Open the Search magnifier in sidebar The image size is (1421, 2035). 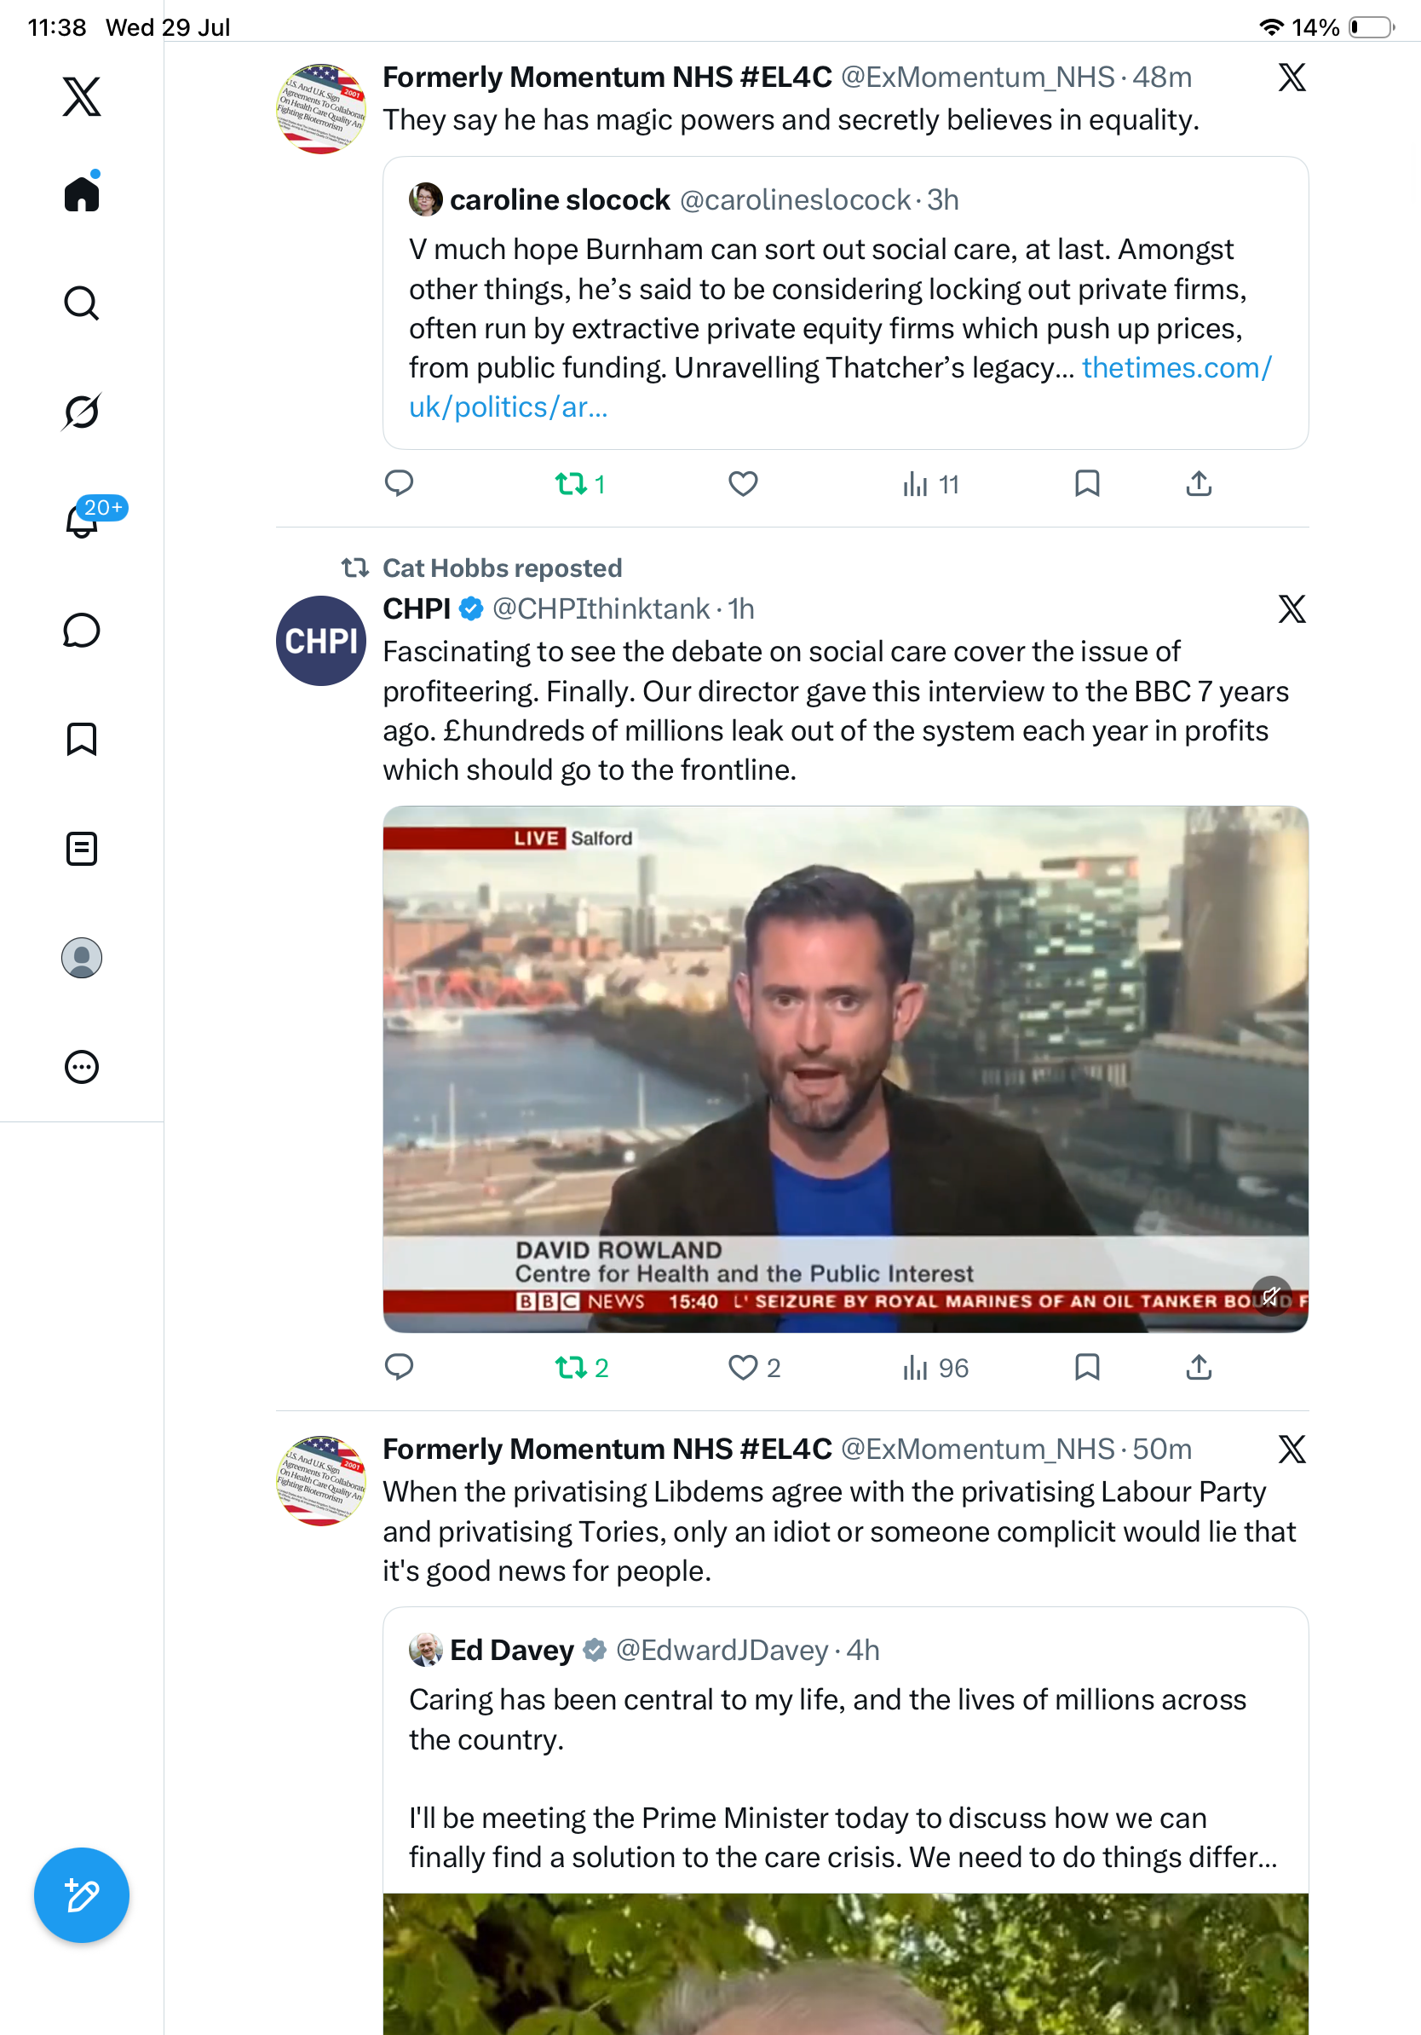82,303
